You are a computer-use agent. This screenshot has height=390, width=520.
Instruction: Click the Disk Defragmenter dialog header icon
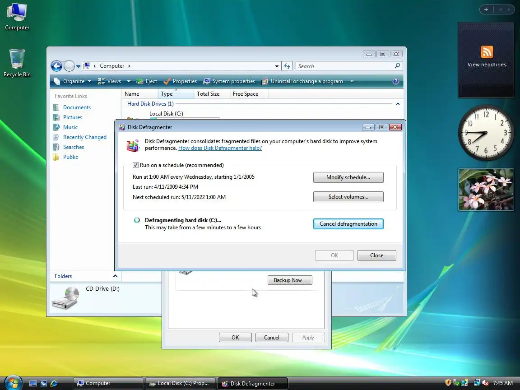(133, 146)
